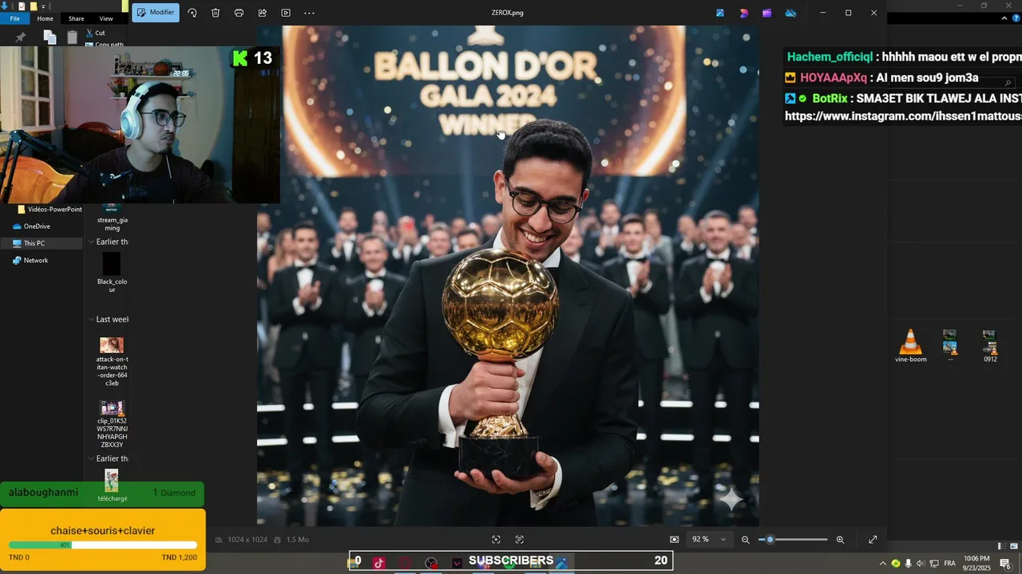Collapse the Last week file group

(90, 320)
